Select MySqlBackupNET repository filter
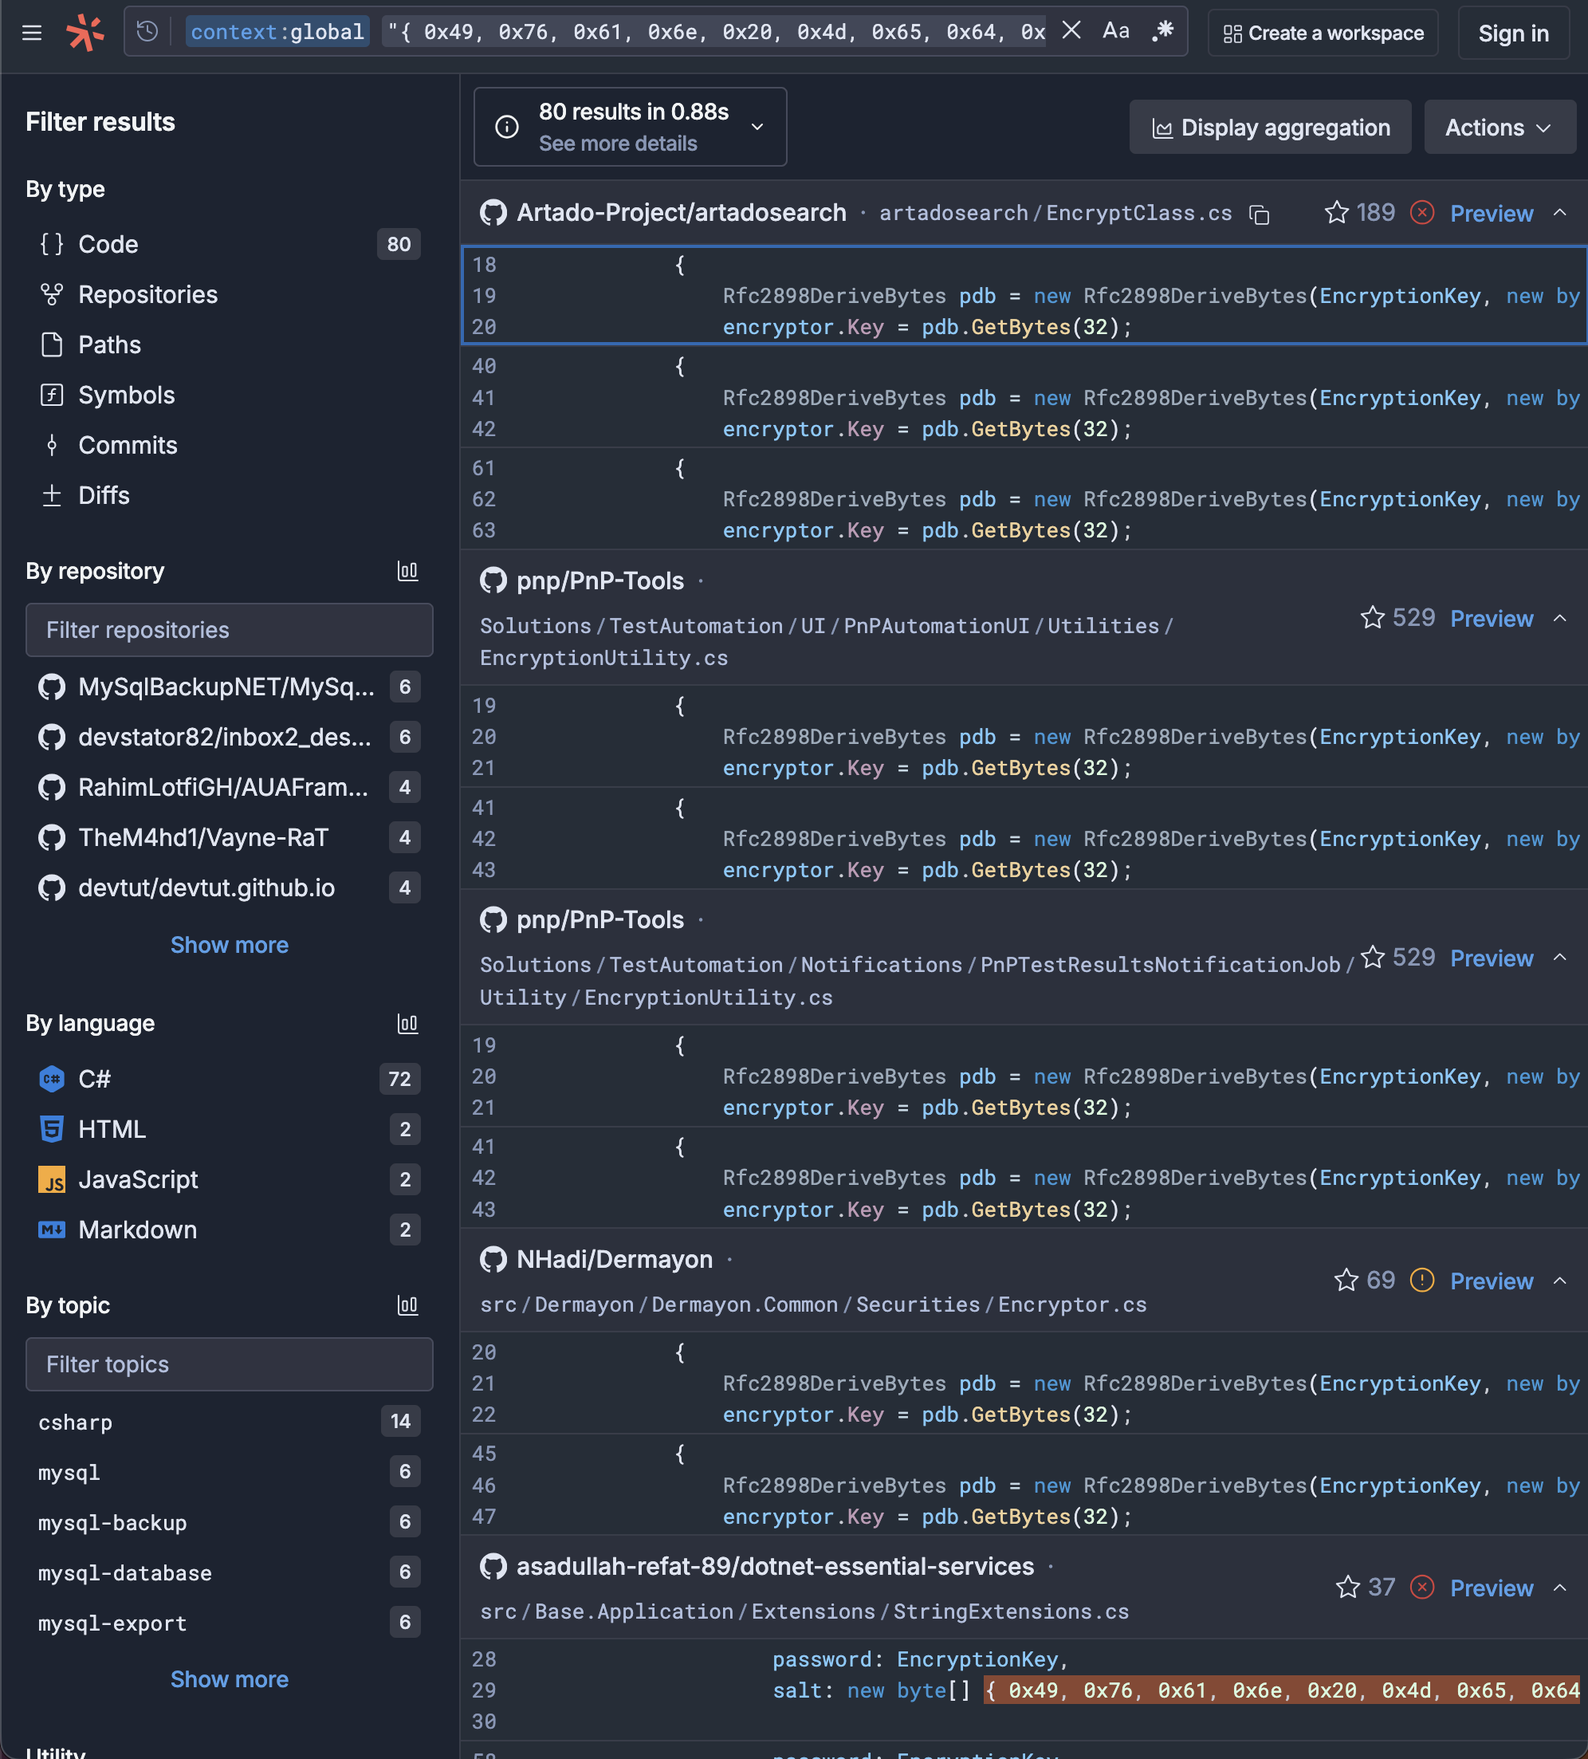Viewport: 1588px width, 1759px height. coord(230,687)
